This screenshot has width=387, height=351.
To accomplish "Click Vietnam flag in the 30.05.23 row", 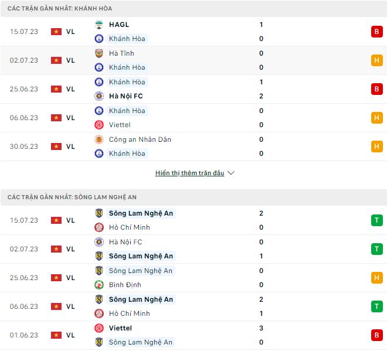I will tap(56, 146).
